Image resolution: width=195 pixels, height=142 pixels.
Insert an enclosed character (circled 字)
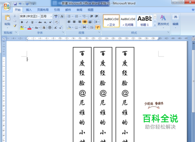(x=50, y=27)
